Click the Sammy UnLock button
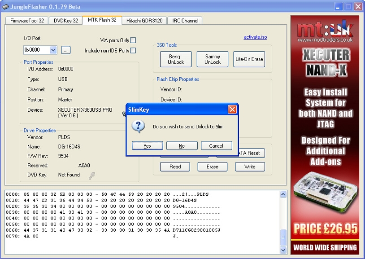365x259 pixels. point(212,59)
